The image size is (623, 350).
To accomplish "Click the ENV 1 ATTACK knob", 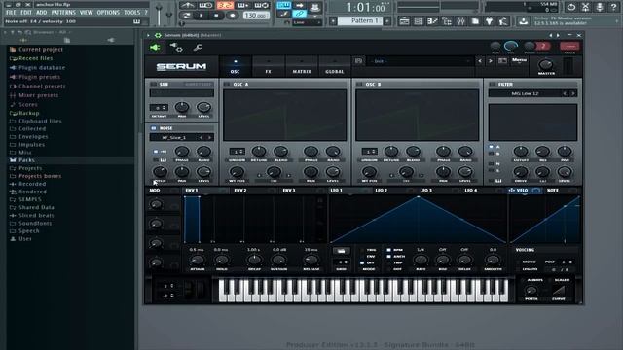I will tap(197, 260).
